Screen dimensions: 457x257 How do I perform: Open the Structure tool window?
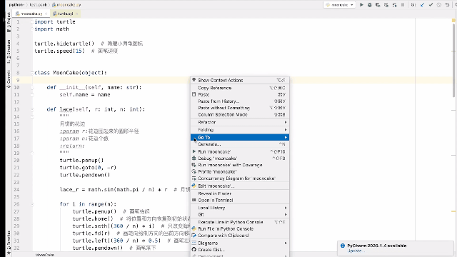coord(9,51)
